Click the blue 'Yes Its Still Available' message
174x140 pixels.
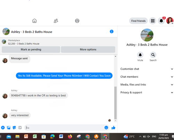click(64, 76)
